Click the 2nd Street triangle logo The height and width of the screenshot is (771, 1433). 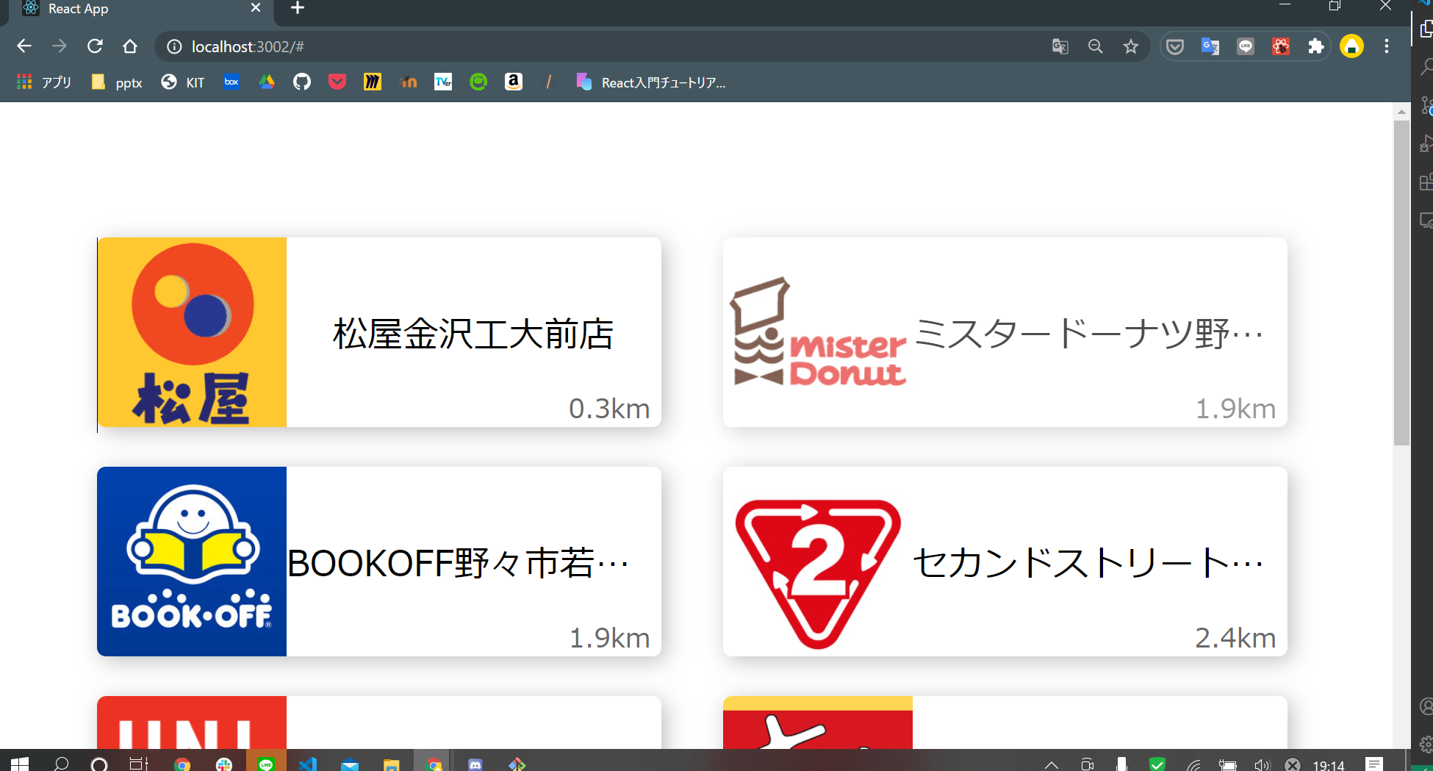click(818, 573)
